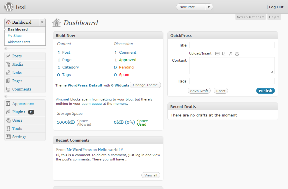Open the Category count link

coord(71,67)
